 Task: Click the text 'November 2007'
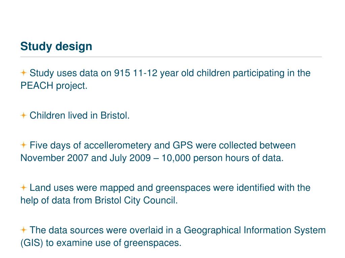(54, 158)
